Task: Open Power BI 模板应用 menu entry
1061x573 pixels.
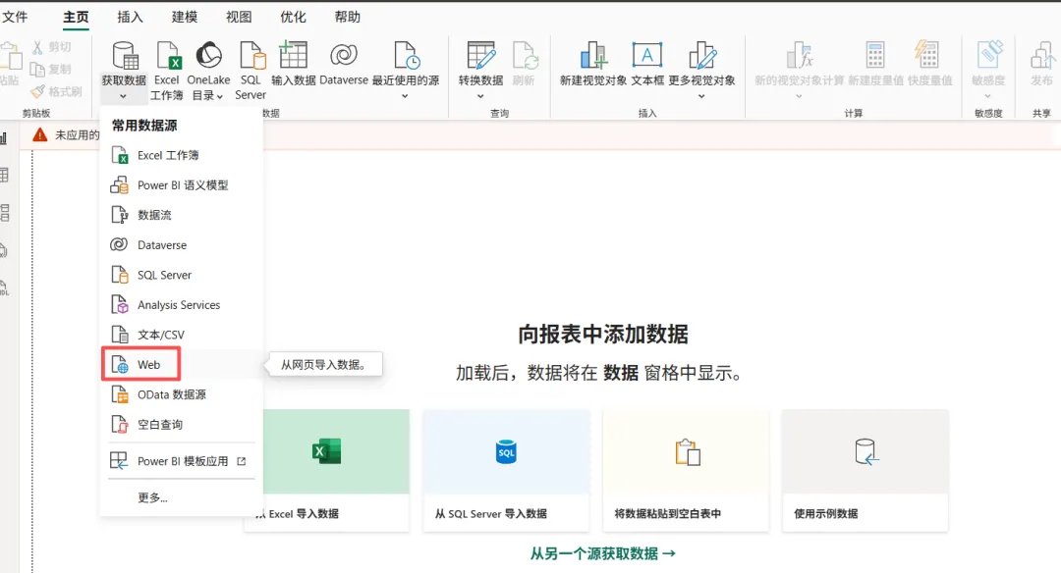Action: (182, 461)
